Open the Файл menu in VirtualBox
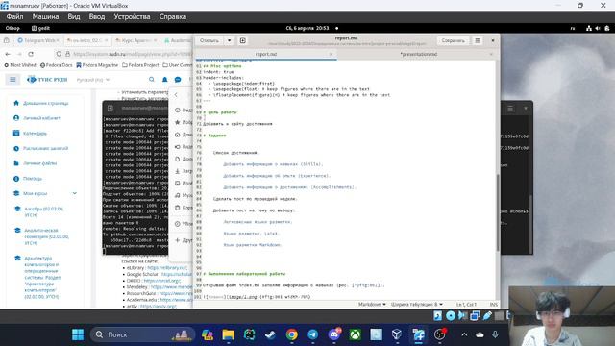615x346 pixels. pyautogui.click(x=15, y=17)
